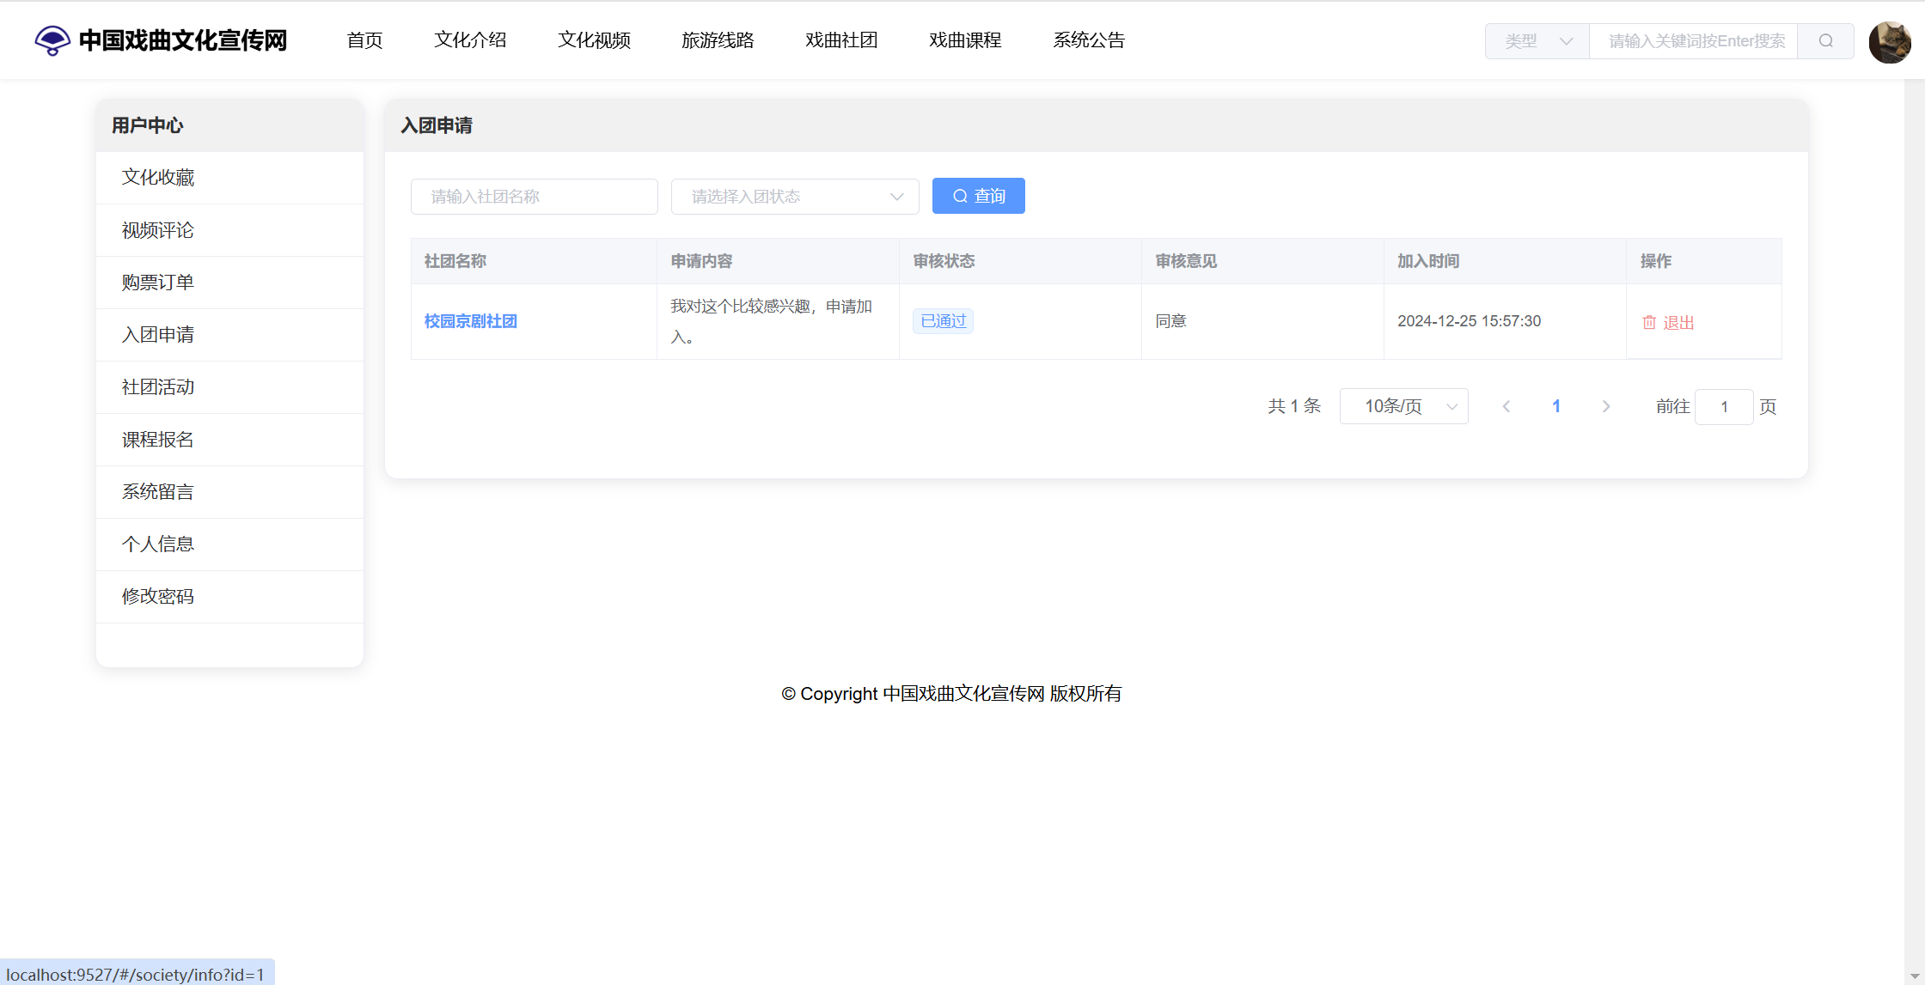Click the scrollbar down arrow at the bottom right
The width and height of the screenshot is (1925, 985).
pos(1915,976)
